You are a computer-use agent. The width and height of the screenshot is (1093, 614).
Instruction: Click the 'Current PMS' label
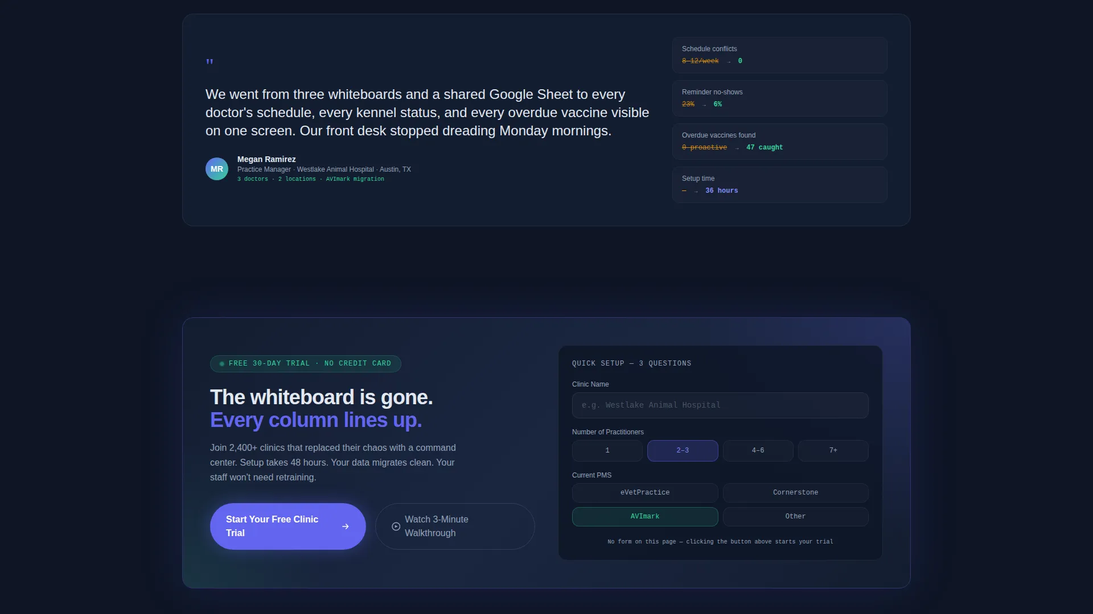[x=592, y=475]
